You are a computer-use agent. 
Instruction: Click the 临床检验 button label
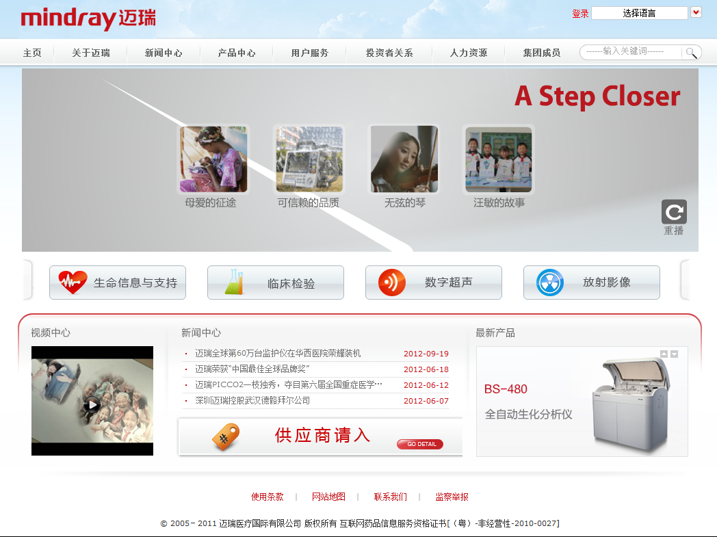tap(291, 283)
